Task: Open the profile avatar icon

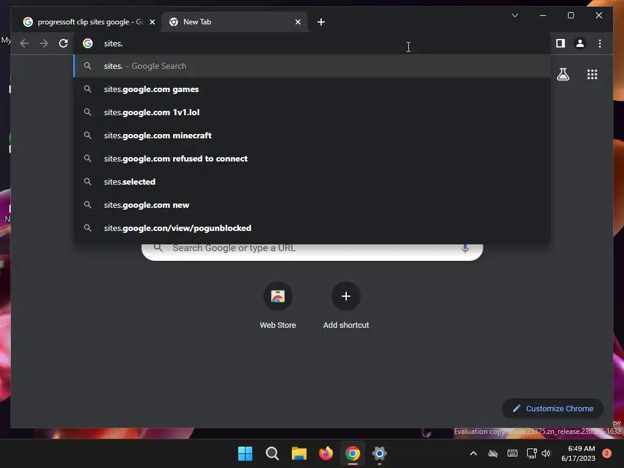Action: (x=580, y=43)
